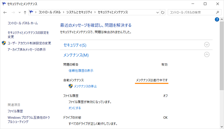The height and width of the screenshot is (129, 224).
Task: Open the chevron after システムとセキュリティ breadcrumb
Action: pyautogui.click(x=95, y=12)
